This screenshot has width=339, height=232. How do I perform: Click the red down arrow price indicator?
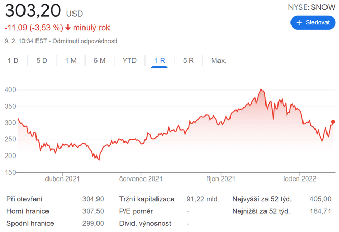coord(68,28)
